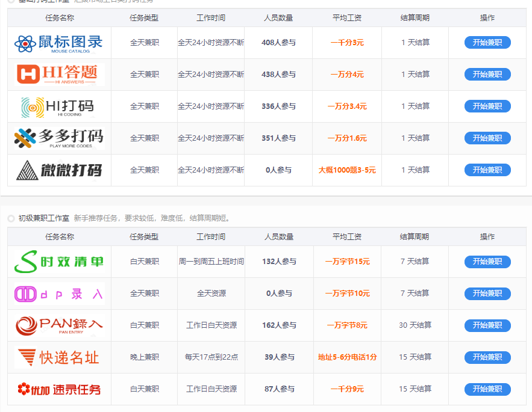Viewport: 532px width, 412px height.
Task: Click the 快递名址 logo
Action: point(59,357)
